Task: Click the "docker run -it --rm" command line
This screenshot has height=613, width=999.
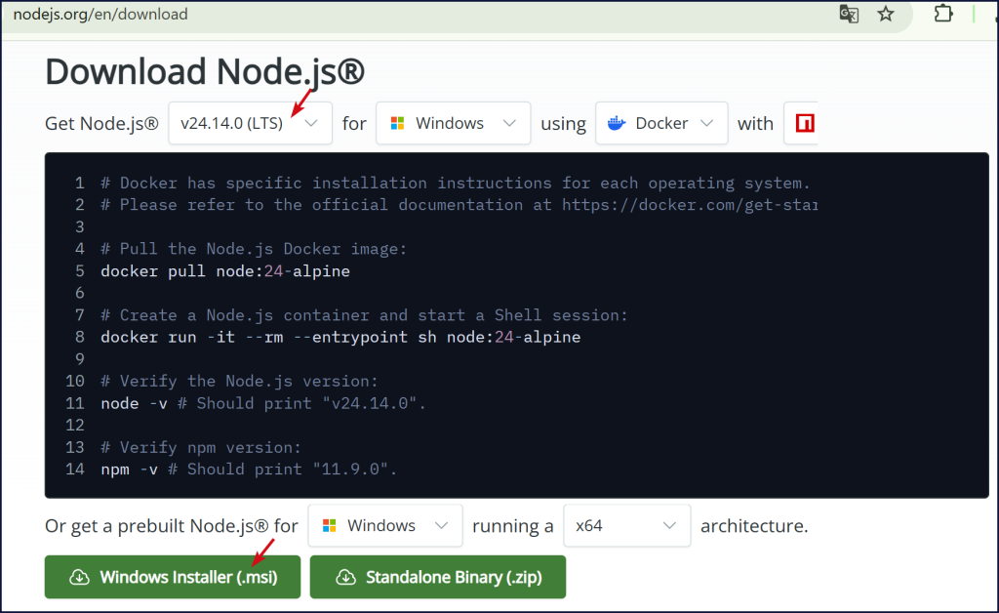Action: click(x=340, y=337)
